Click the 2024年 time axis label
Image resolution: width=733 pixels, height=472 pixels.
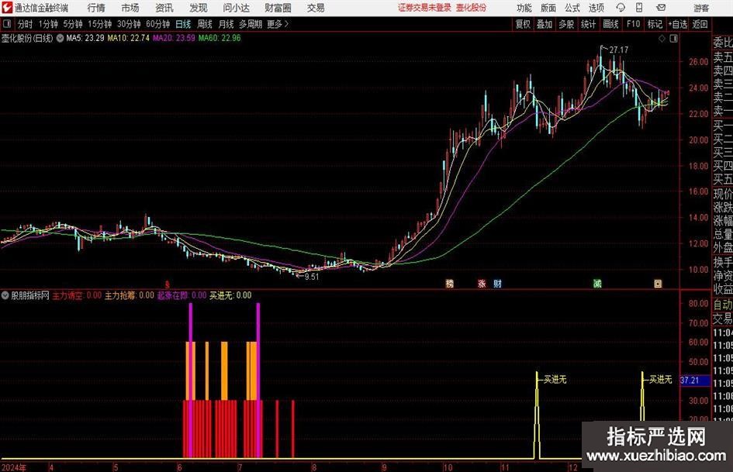(15, 467)
